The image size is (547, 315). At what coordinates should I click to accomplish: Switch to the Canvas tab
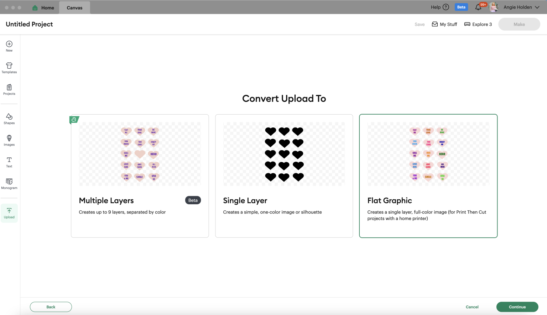(74, 7)
